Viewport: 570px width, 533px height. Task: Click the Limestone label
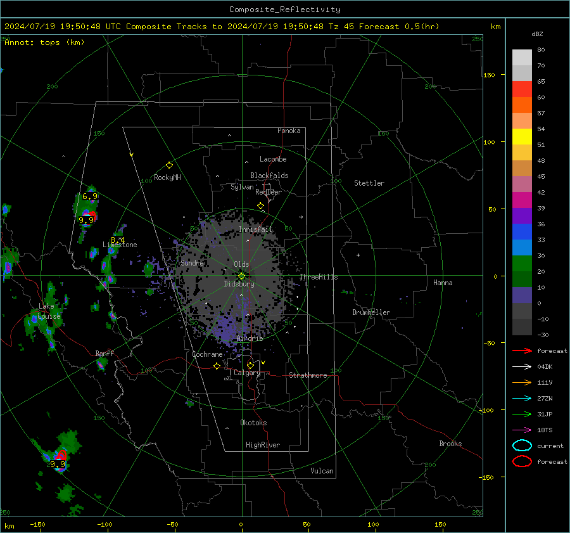[x=120, y=245]
